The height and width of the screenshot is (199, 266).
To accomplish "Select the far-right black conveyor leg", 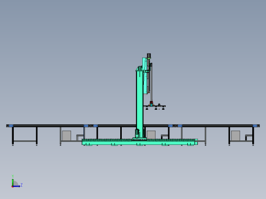I will (253, 136).
